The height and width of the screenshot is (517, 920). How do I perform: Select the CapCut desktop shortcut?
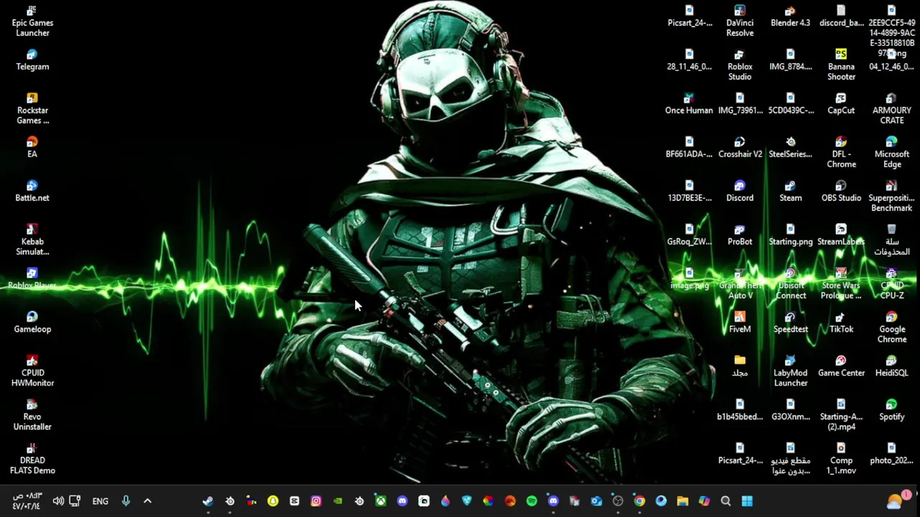click(x=841, y=104)
